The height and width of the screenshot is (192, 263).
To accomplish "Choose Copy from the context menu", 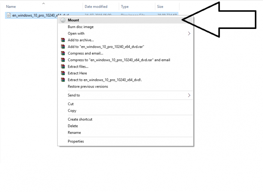I will point(125,111).
